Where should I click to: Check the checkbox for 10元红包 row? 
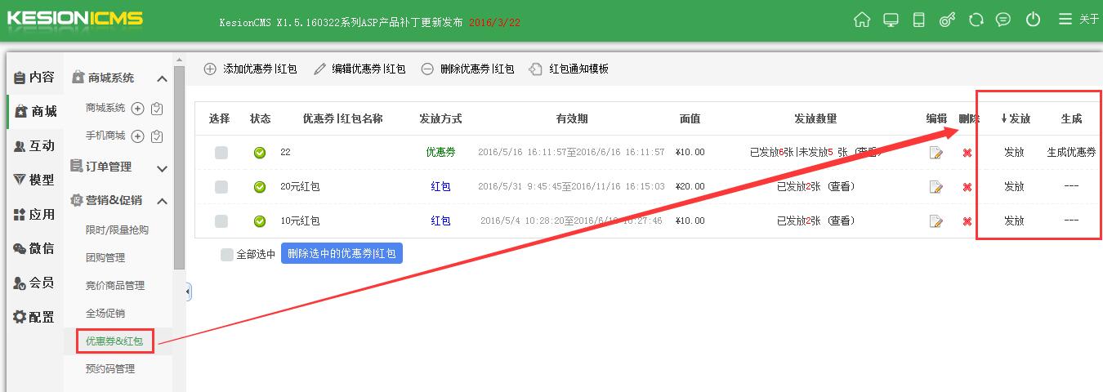(221, 221)
